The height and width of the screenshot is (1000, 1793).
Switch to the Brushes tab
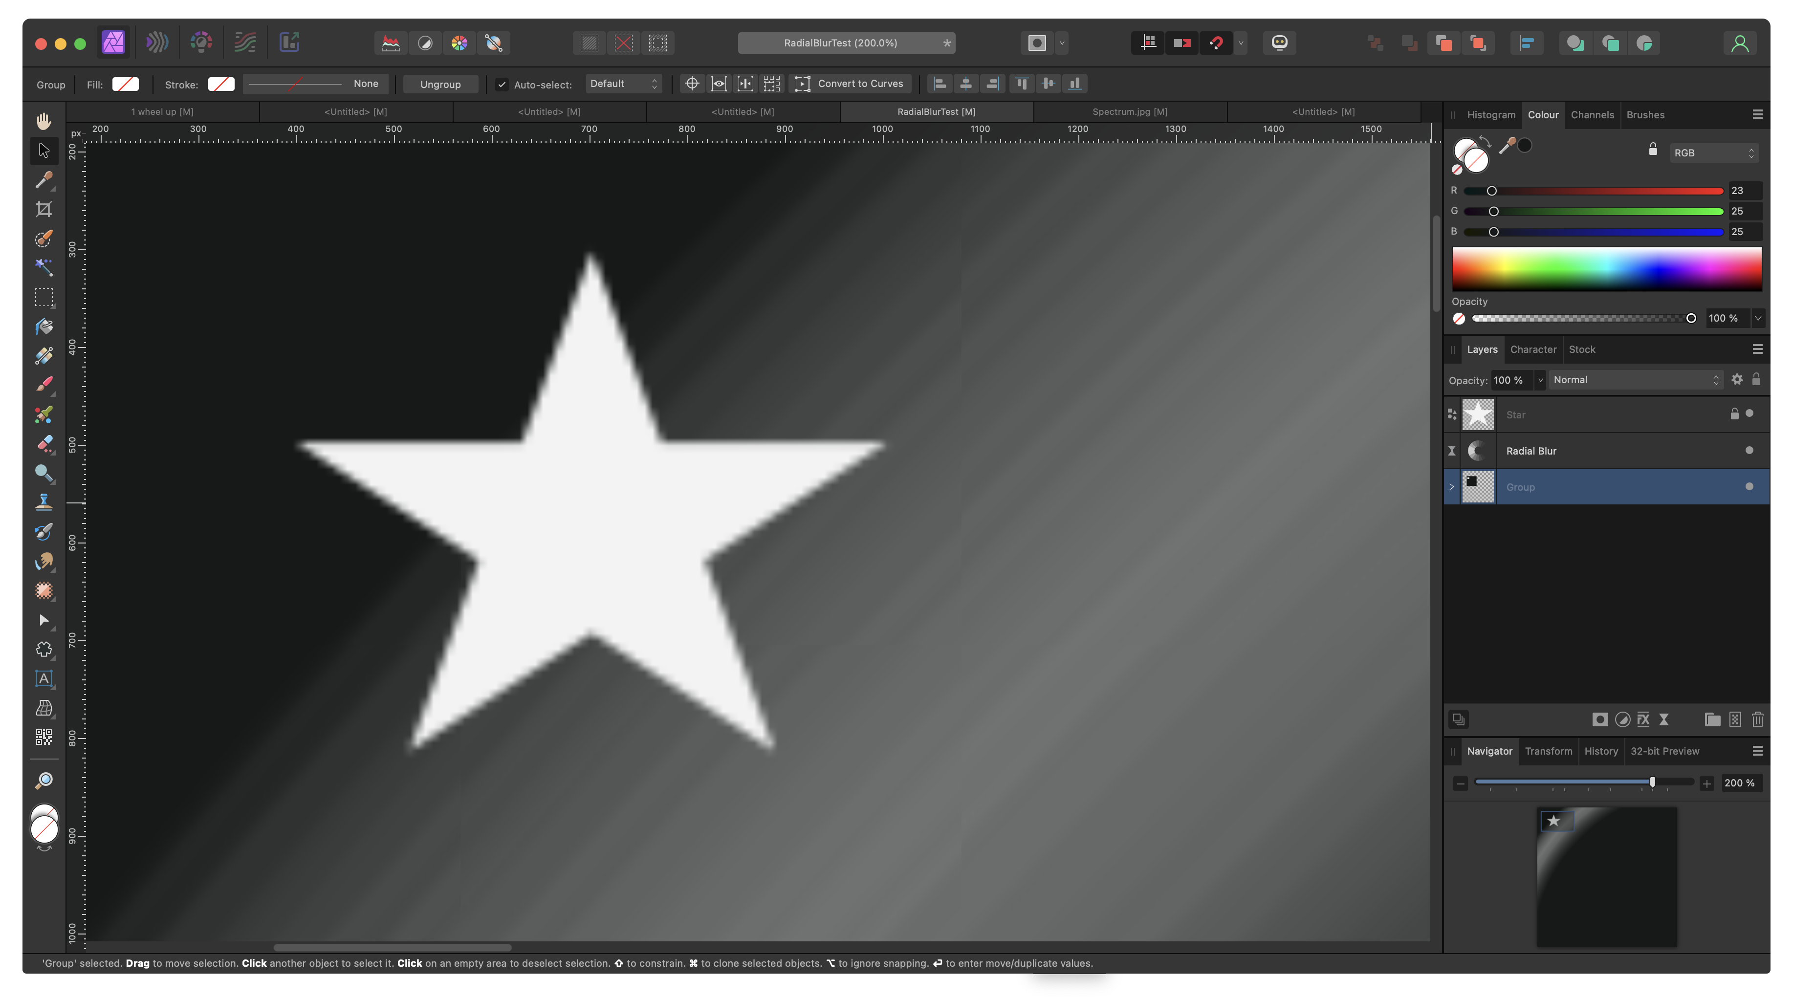click(x=1645, y=115)
